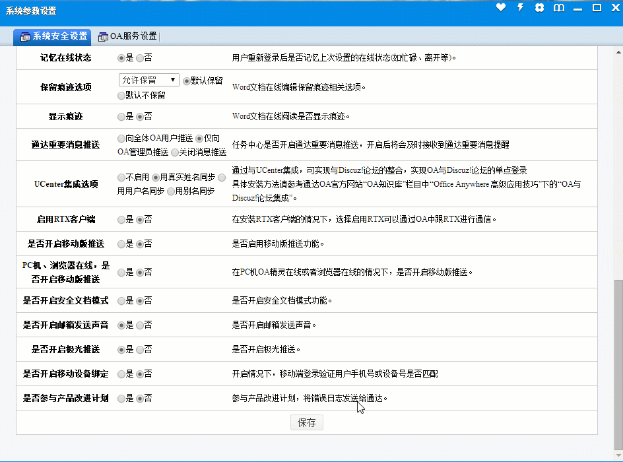Choose 向全体OA用户推送 option
623x462 pixels.
[x=121, y=139]
